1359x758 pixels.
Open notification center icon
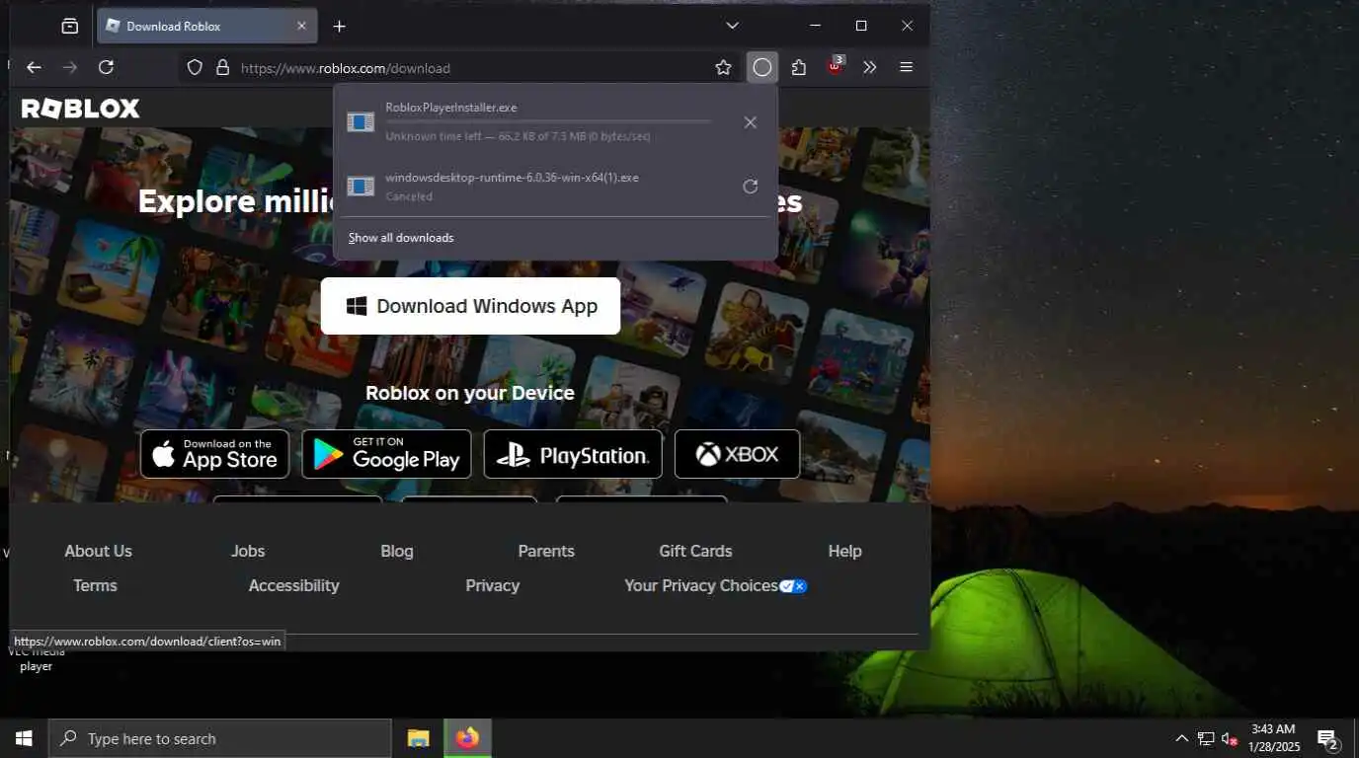click(x=1327, y=738)
